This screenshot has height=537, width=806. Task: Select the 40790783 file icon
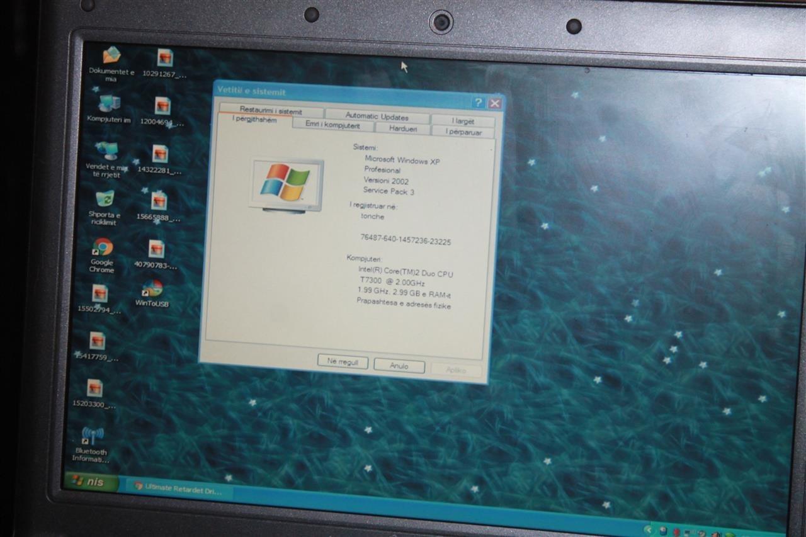pos(156,254)
